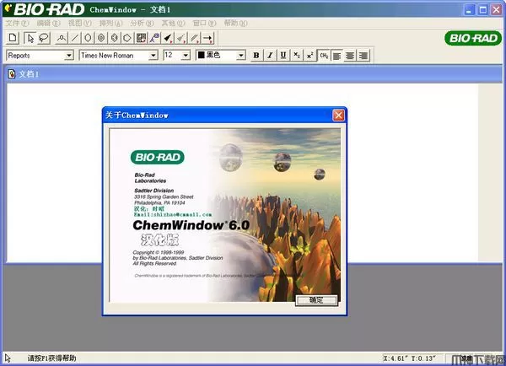Image resolution: width=506 pixels, height=366 pixels.
Task: Click the black color swatch
Action: [x=201, y=55]
